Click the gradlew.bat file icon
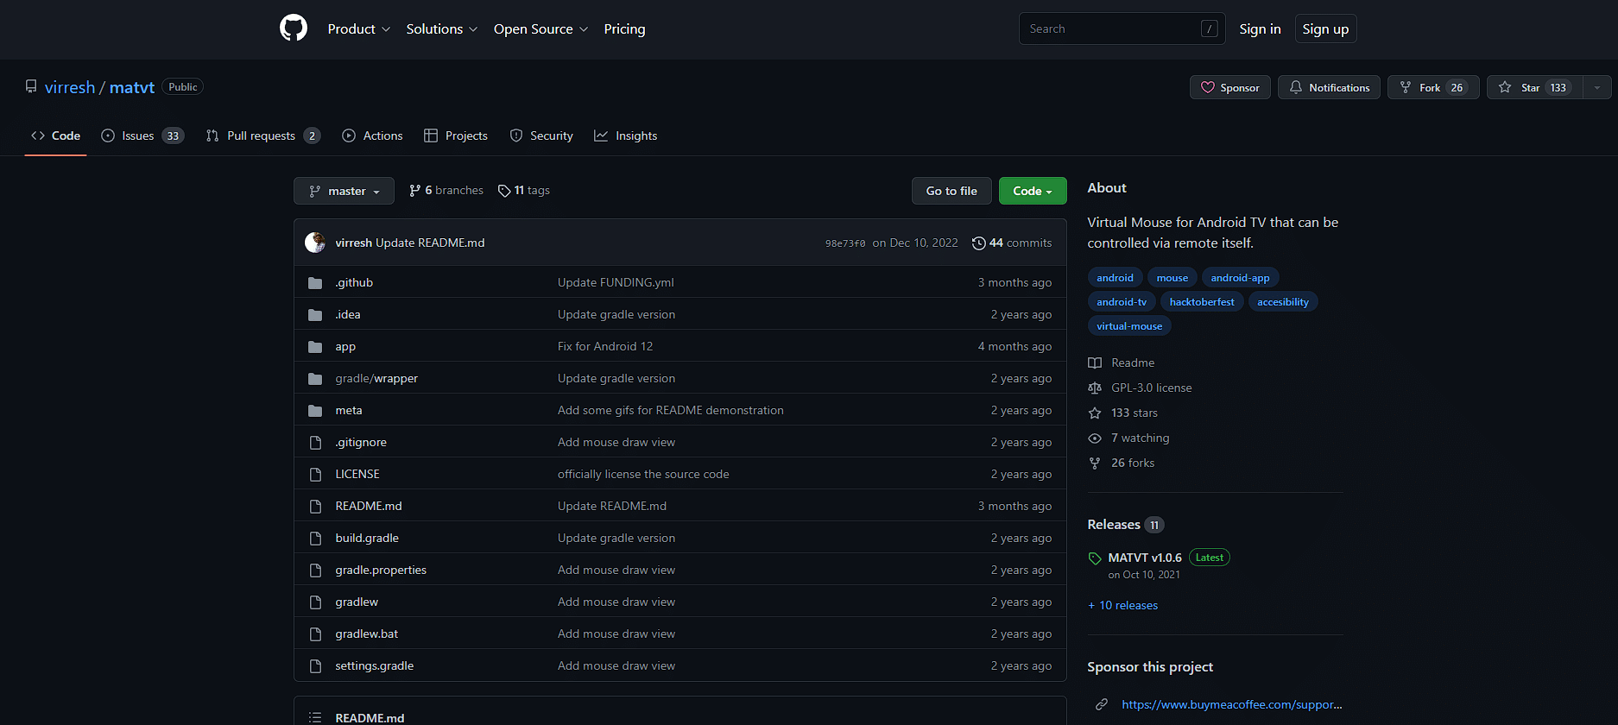The width and height of the screenshot is (1618, 725). [315, 634]
